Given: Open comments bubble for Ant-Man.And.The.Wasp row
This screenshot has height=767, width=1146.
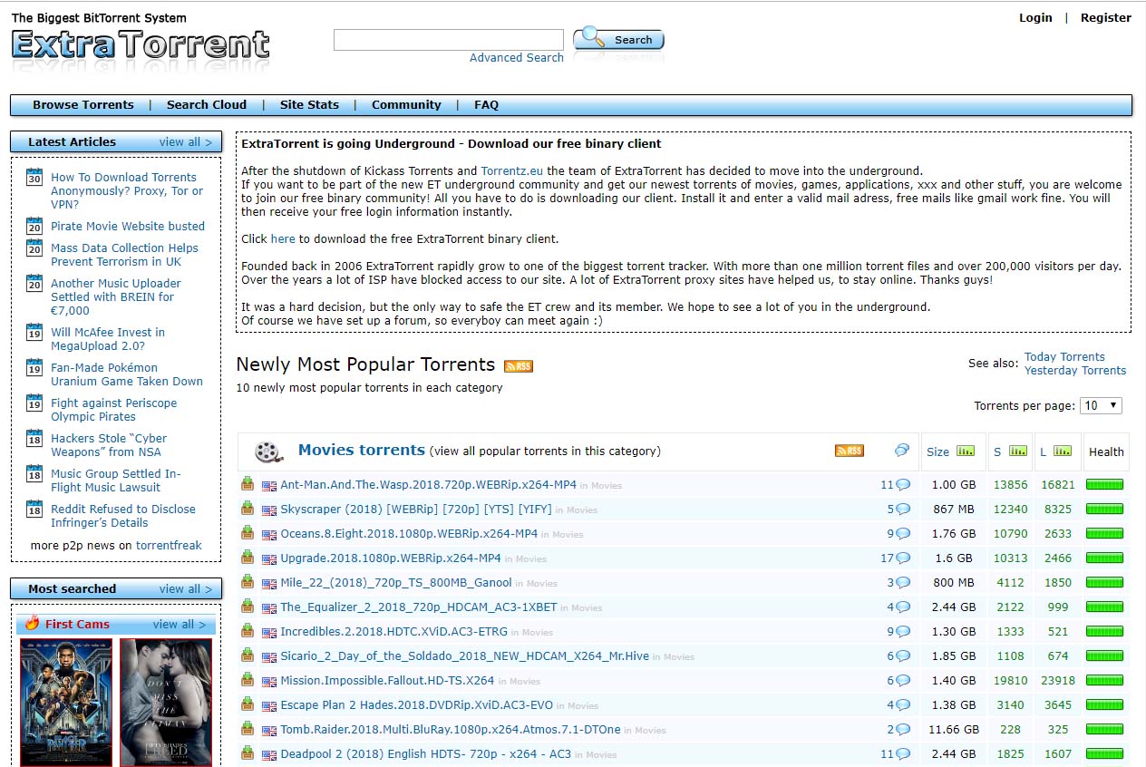Looking at the screenshot, I should click(x=903, y=485).
